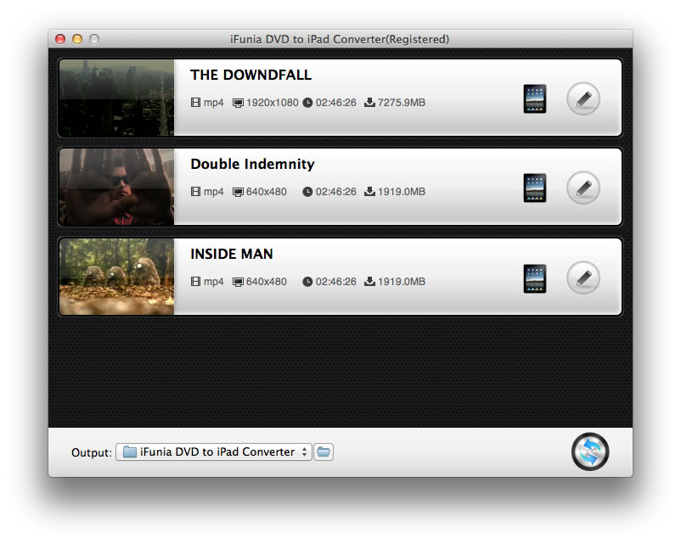Click the title THE DOWNDFALL
Image resolution: width=681 pixels, height=544 pixels.
pyautogui.click(x=250, y=75)
